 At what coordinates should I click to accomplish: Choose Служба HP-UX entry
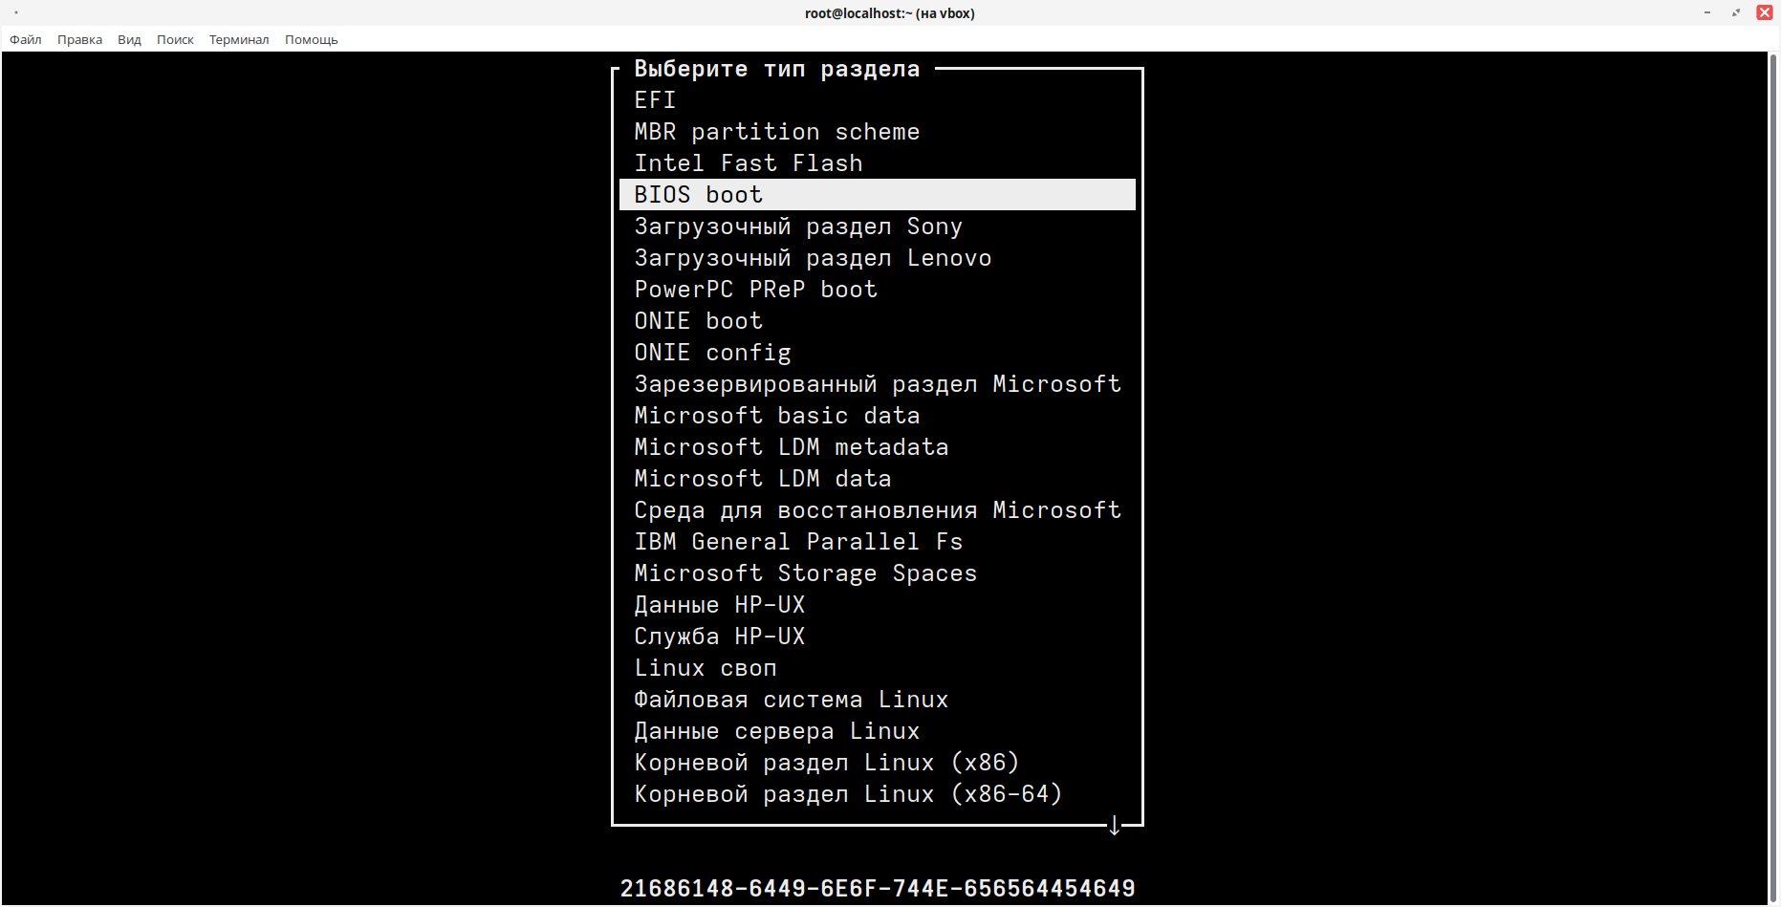tap(878, 637)
